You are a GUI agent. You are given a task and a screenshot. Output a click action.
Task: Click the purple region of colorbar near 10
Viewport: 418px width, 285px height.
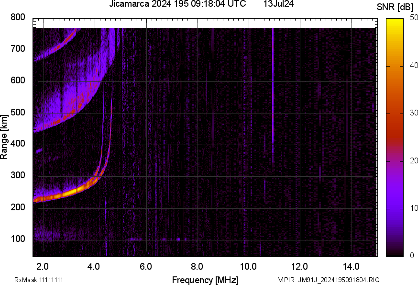point(395,208)
